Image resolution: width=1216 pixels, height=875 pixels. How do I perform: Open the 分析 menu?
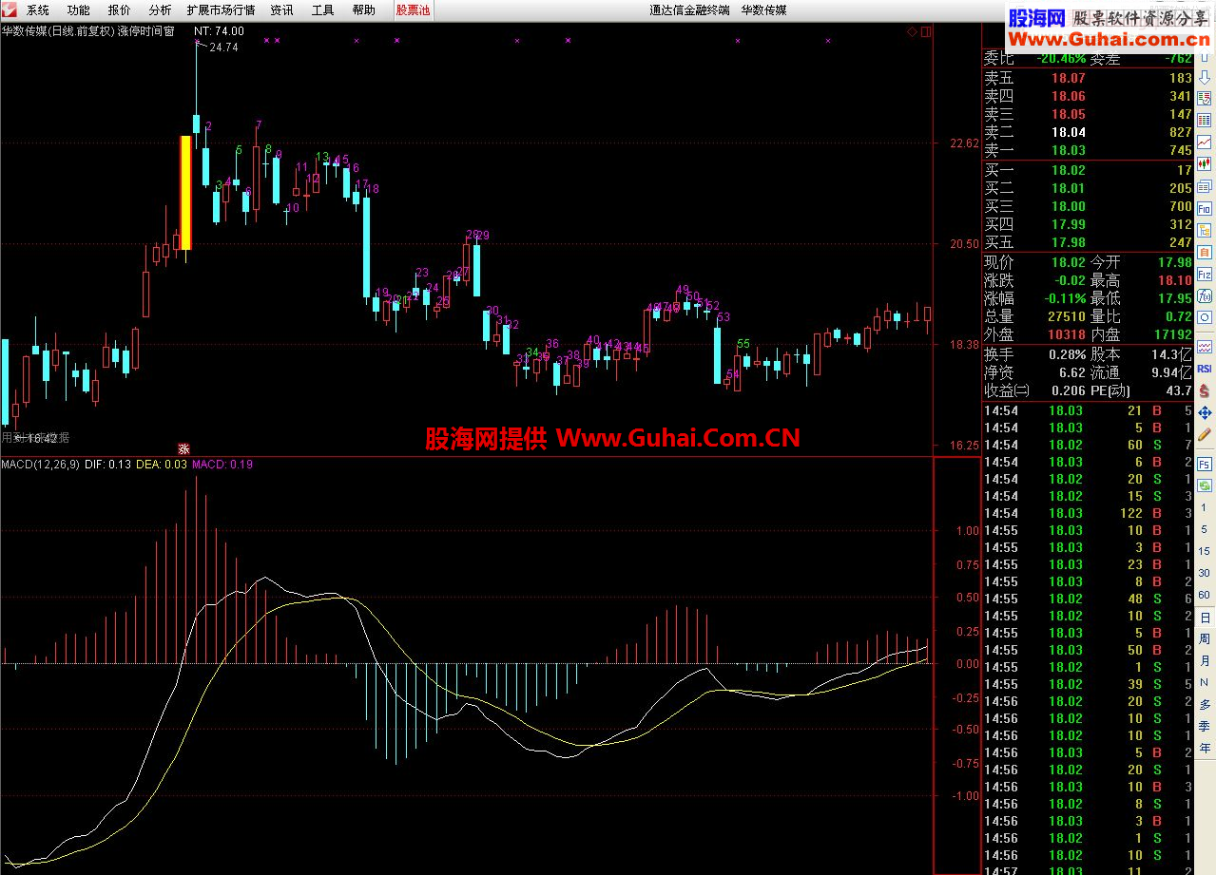tap(161, 10)
